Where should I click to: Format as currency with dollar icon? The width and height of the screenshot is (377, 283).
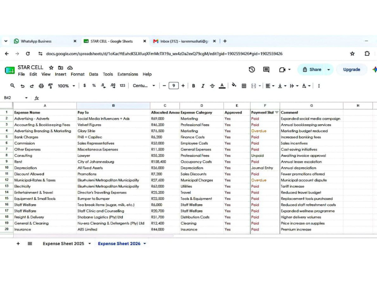(x=84, y=86)
